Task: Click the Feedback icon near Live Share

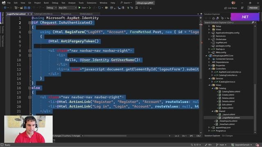Action: [242, 8]
